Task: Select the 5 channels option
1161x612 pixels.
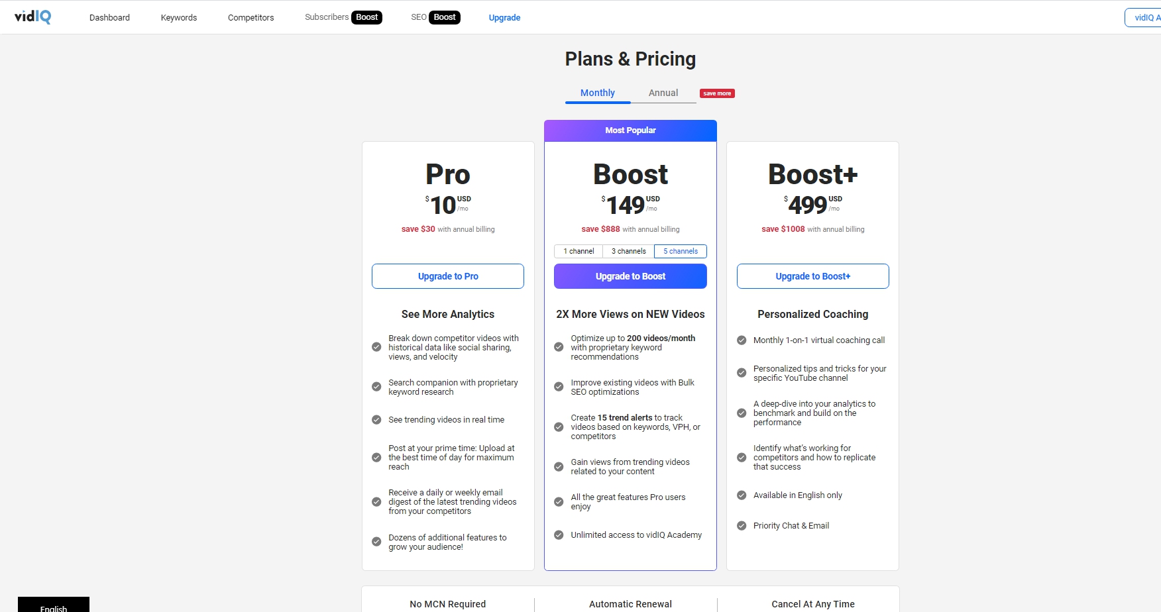Action: (681, 251)
